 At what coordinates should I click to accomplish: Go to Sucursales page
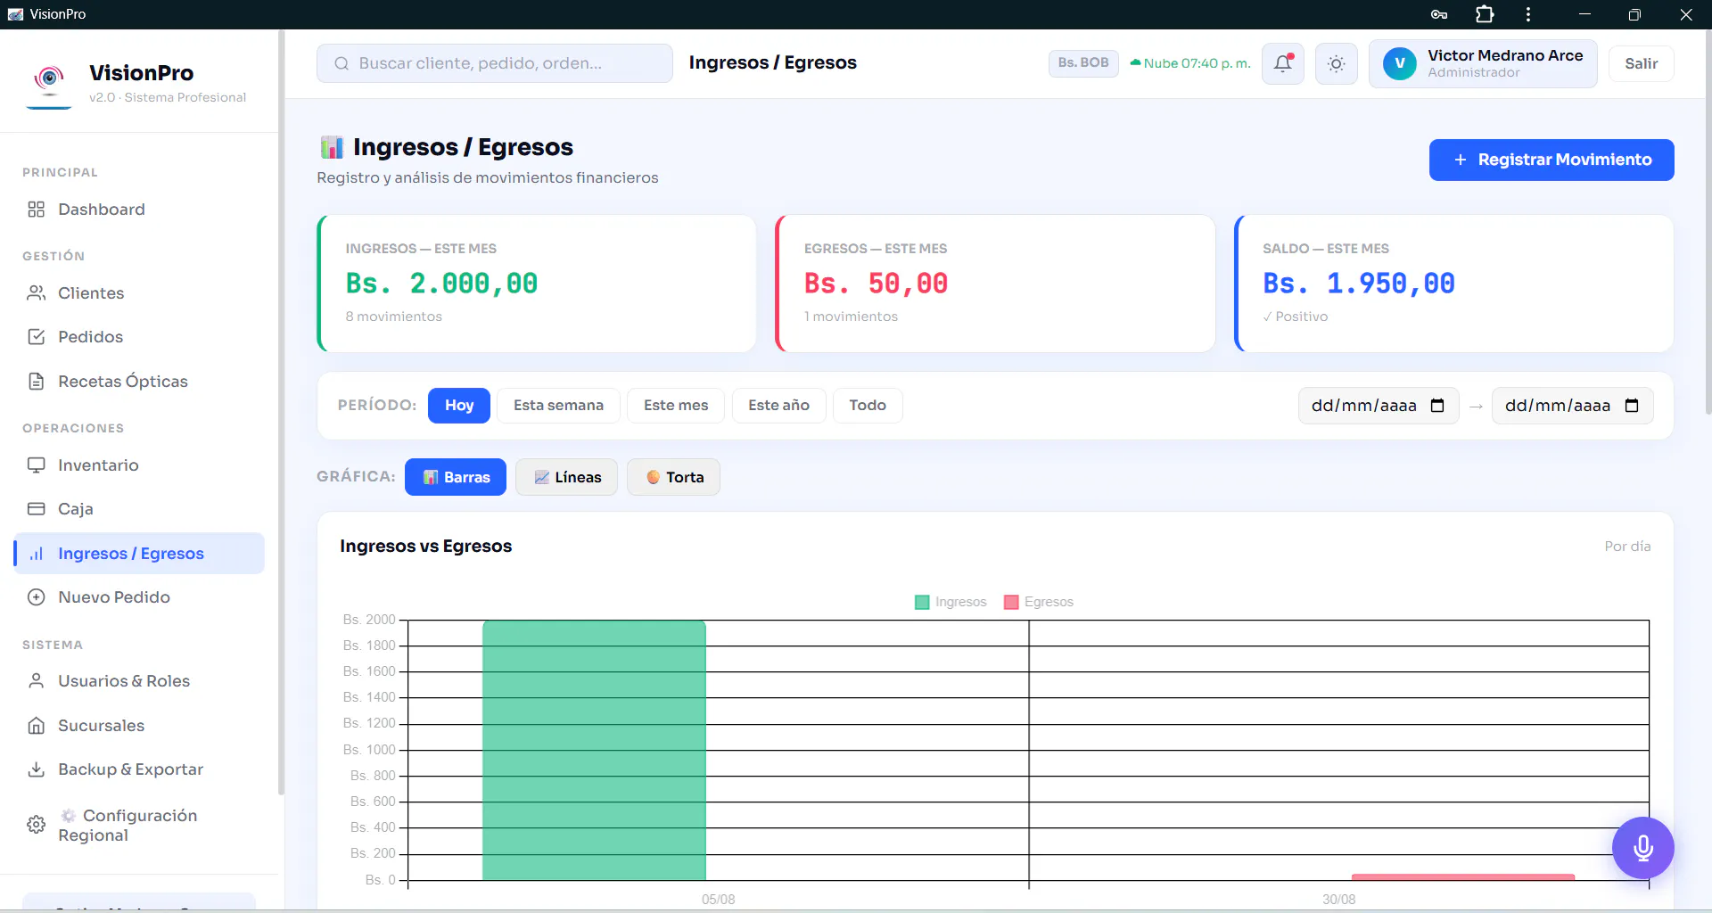click(x=139, y=726)
